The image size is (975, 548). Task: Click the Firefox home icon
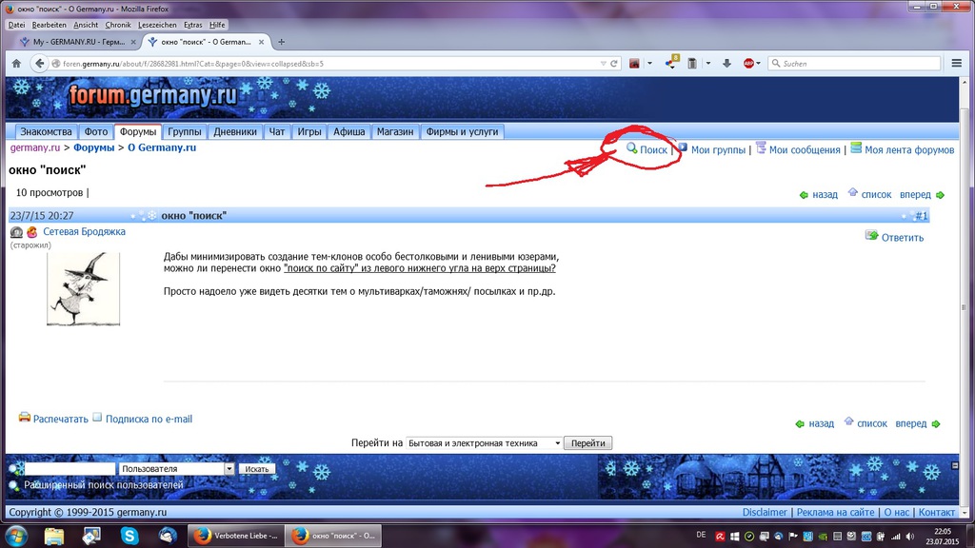coord(17,64)
